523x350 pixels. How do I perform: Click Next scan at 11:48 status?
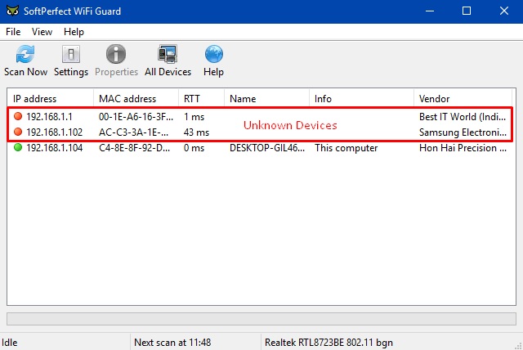click(x=172, y=343)
